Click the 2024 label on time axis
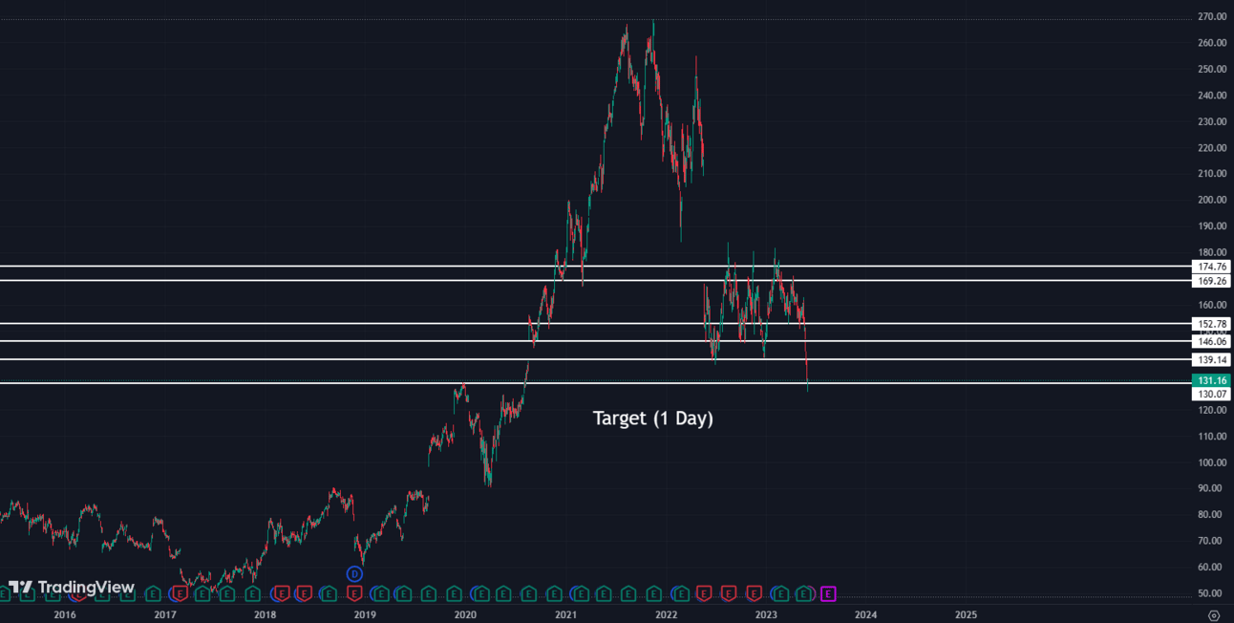The width and height of the screenshot is (1234, 623). pos(865,614)
